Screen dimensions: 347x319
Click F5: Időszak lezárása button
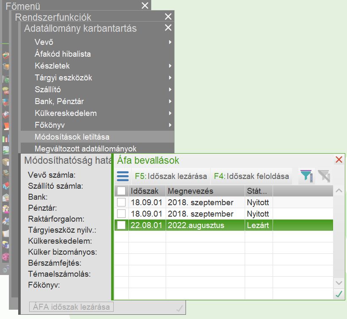(171, 176)
